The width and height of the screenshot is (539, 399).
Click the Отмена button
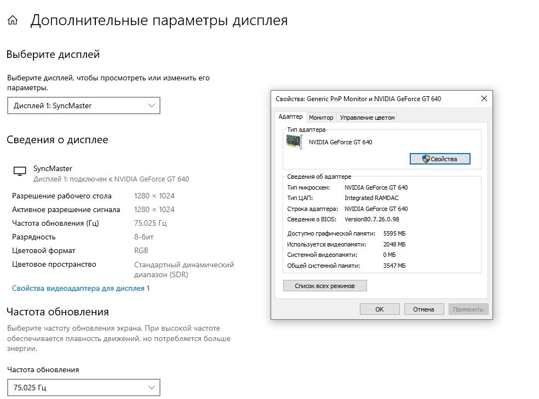423,309
